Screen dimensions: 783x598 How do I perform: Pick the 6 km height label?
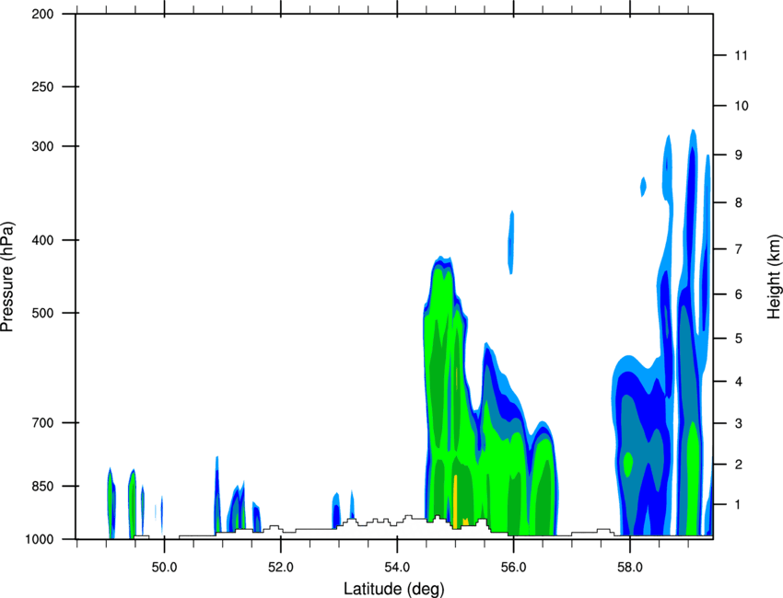(738, 294)
